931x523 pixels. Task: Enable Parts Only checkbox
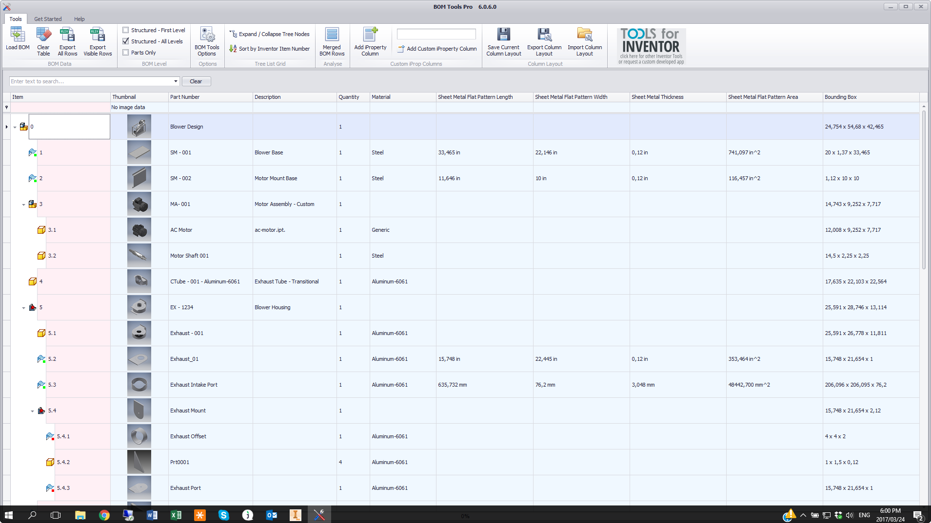click(x=126, y=53)
